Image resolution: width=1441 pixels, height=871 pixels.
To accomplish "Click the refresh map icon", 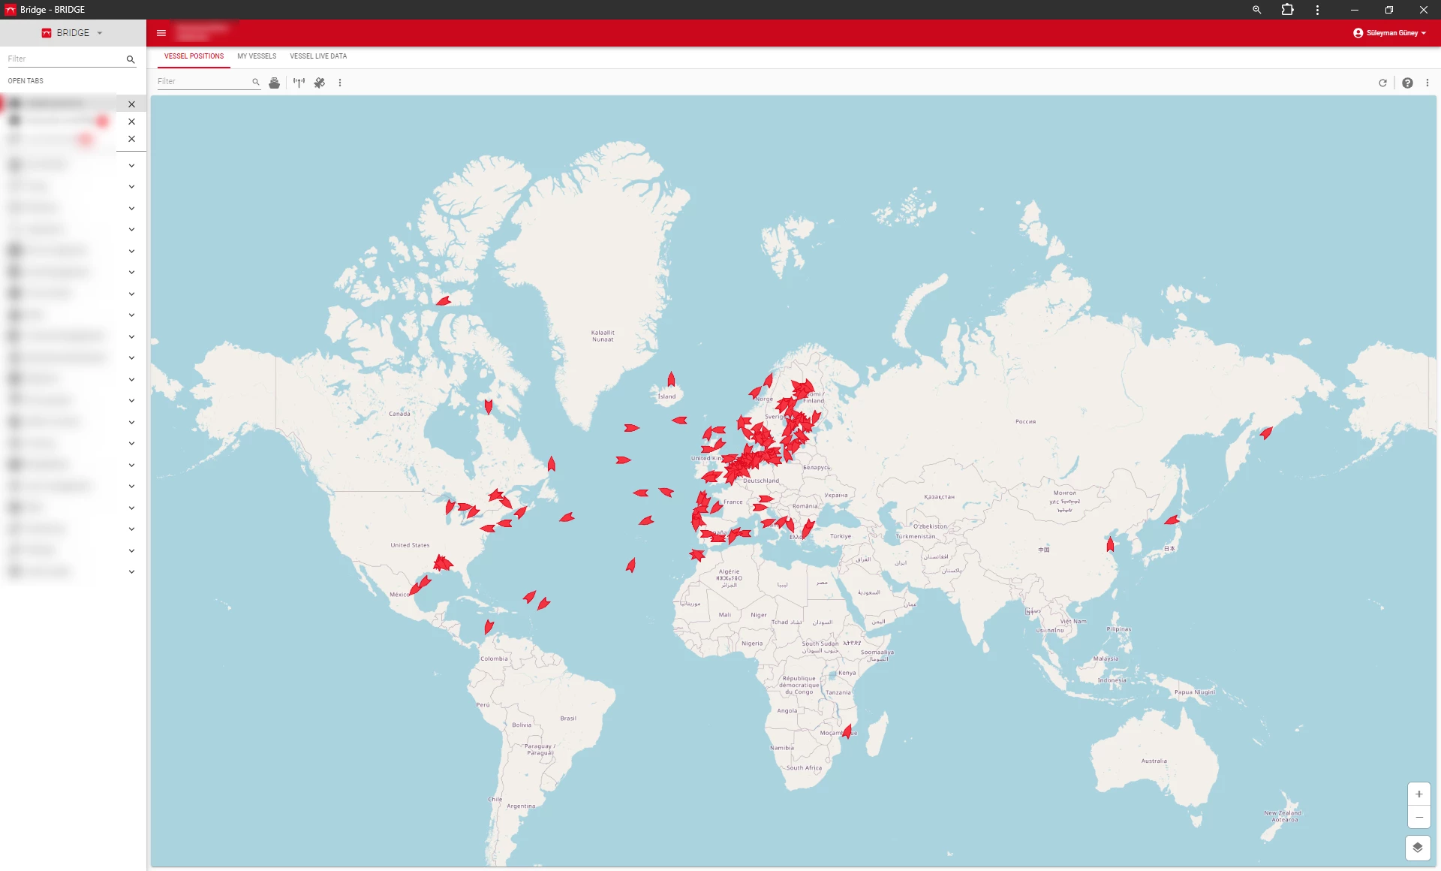I will 1382,83.
